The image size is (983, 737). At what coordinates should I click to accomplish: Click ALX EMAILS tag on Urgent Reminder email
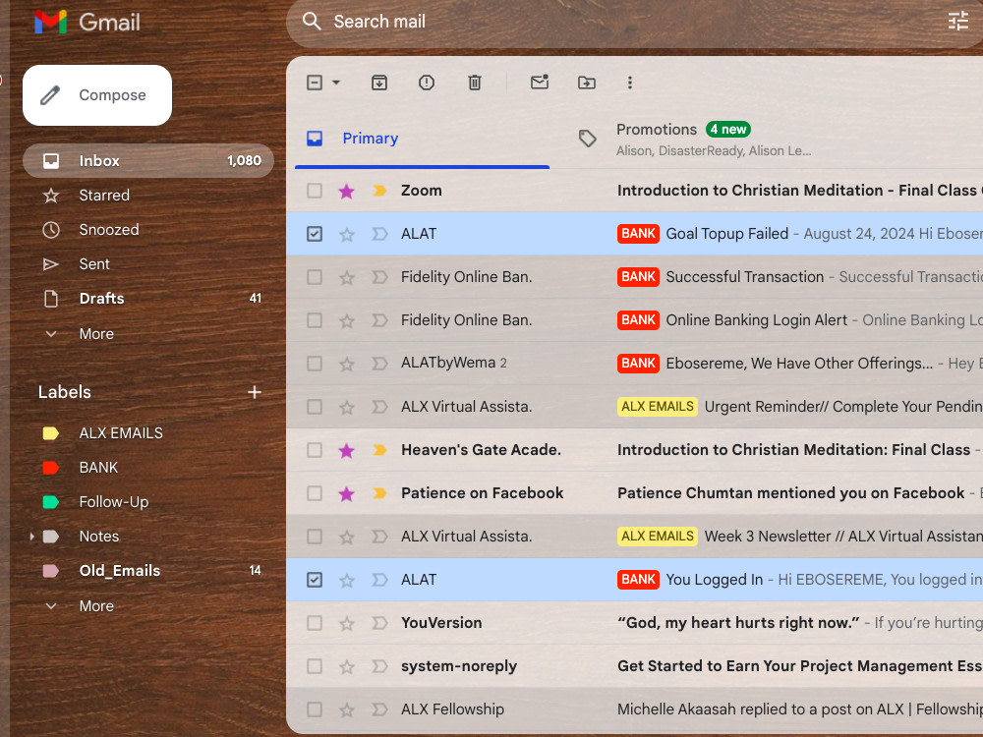click(x=658, y=407)
